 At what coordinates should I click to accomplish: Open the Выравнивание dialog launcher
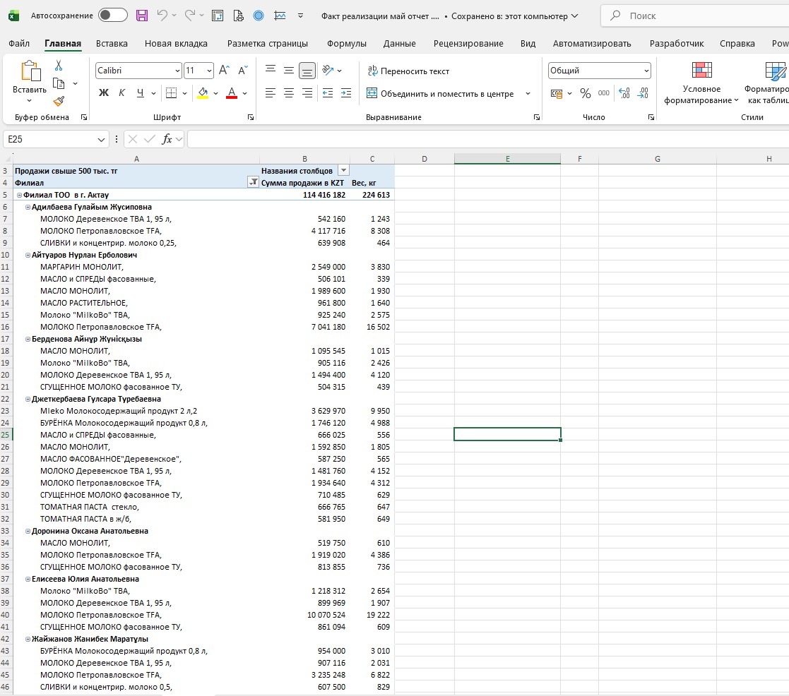(536, 117)
